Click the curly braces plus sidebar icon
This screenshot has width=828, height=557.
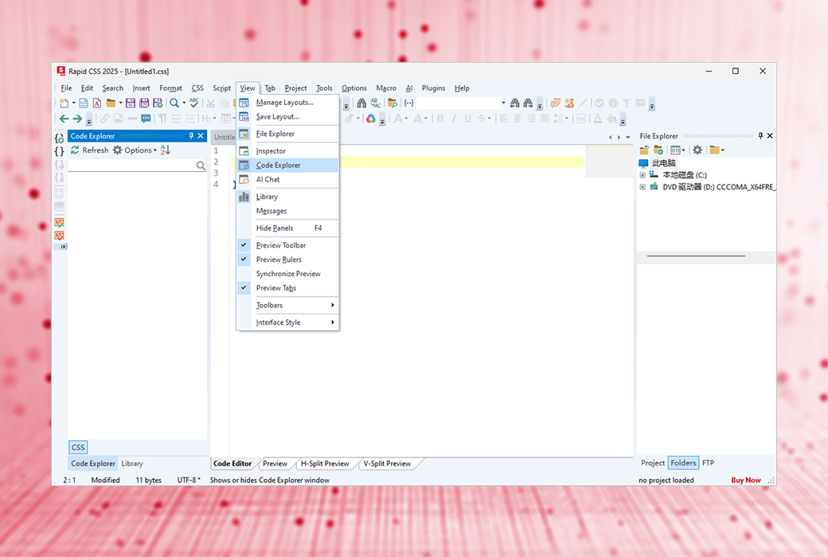(x=59, y=138)
